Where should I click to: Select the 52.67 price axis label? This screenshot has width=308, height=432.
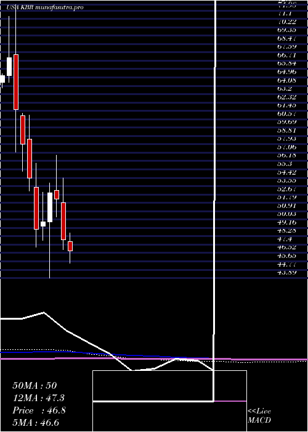(288, 189)
